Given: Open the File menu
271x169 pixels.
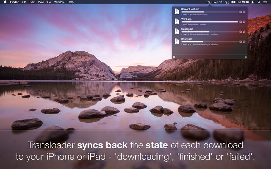Looking at the screenshot, I should (x=24, y=2).
